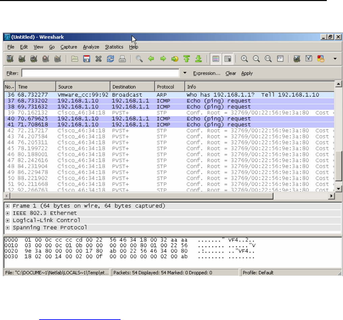Go forward in packet history arrow
This screenshot has height=320, width=343.
pos(163,59)
